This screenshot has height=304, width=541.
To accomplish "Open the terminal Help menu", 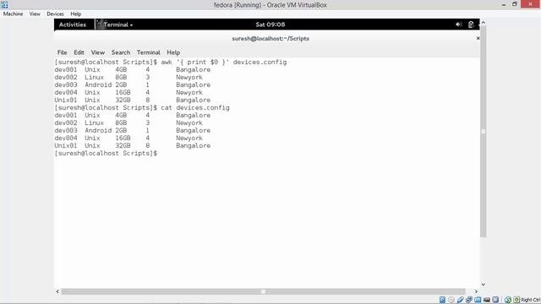I will pyautogui.click(x=173, y=52).
